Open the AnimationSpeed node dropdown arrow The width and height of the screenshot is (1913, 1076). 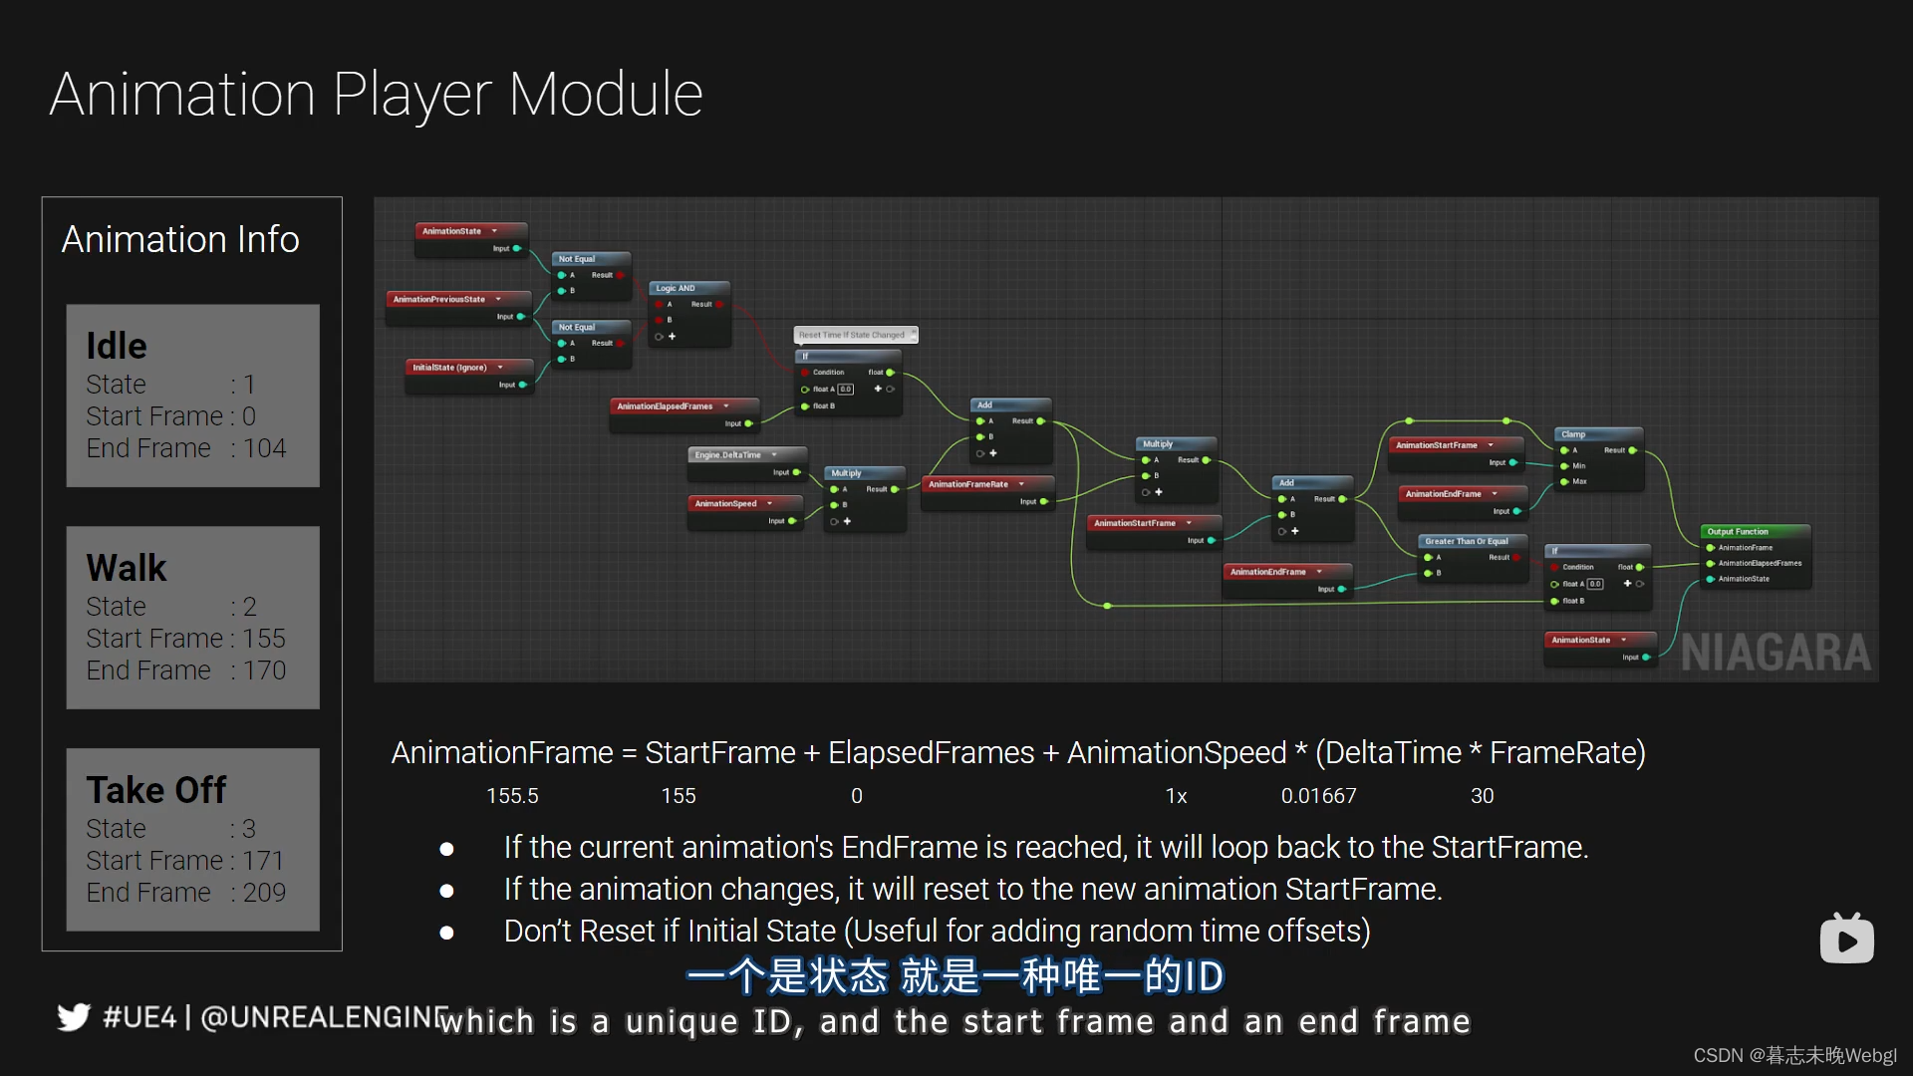(x=770, y=504)
